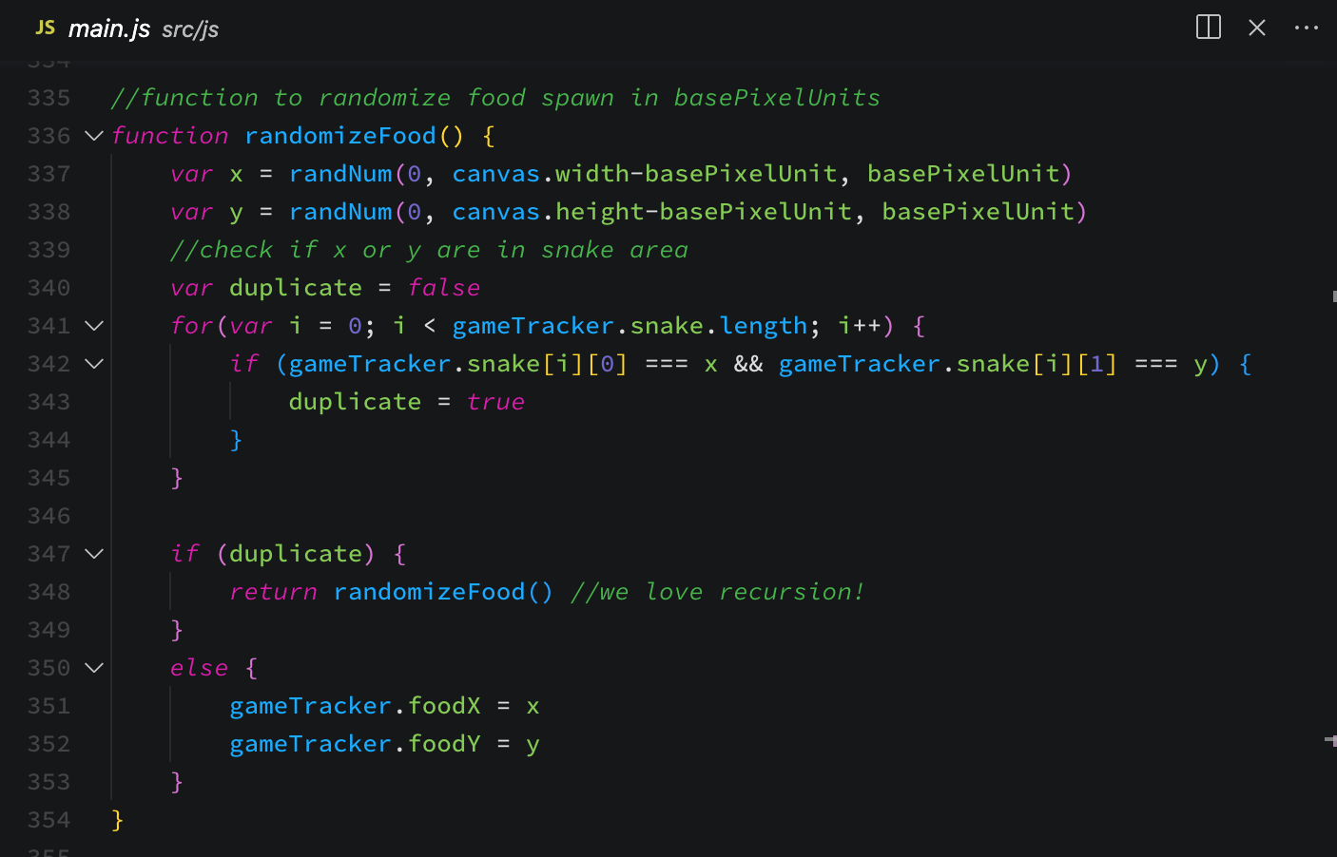Click the 'false' value on line 340
Image resolution: width=1337 pixels, height=857 pixels.
[x=444, y=288]
